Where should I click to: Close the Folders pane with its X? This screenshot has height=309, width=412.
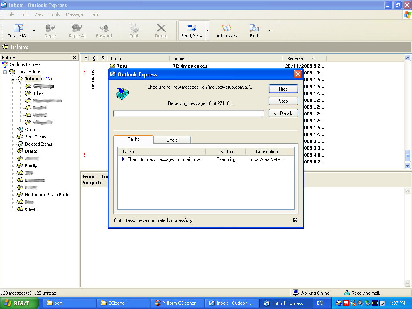(74, 57)
